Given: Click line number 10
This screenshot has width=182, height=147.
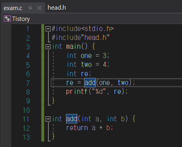Looking at the screenshot, I should pos(26,110).
